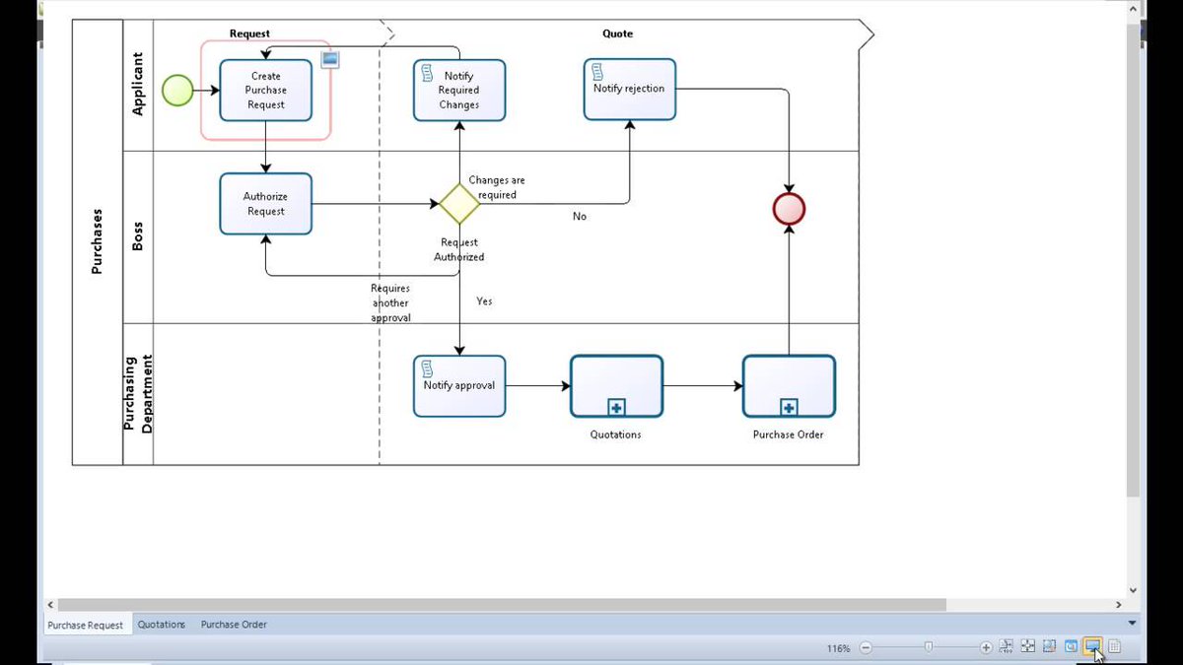Select the Purchase Request tab

click(x=85, y=625)
